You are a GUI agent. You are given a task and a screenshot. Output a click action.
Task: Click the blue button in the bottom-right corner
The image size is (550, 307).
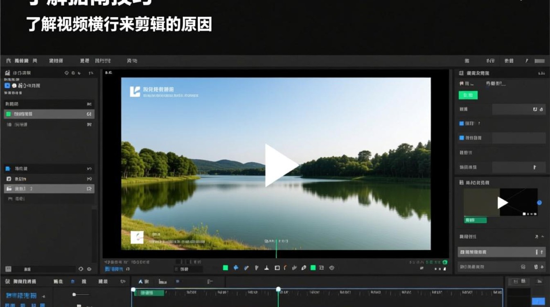(x=538, y=302)
